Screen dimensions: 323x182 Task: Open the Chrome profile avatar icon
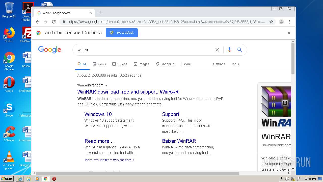click(x=281, y=22)
